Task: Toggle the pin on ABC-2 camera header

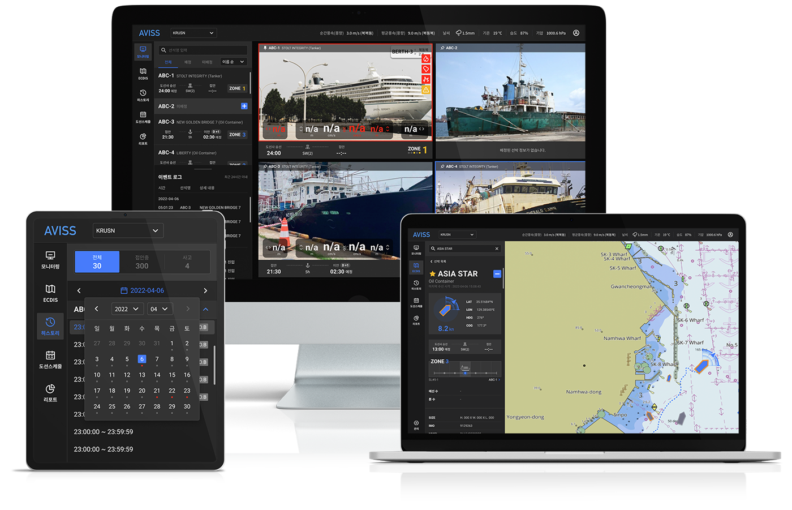Action: (442, 48)
